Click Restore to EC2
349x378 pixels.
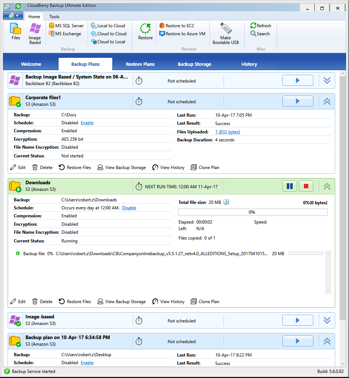[177, 25]
